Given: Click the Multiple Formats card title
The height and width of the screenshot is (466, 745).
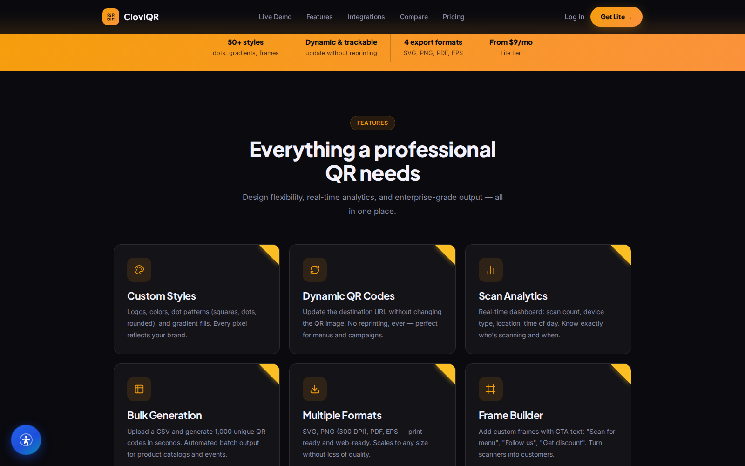Looking at the screenshot, I should pos(342,416).
